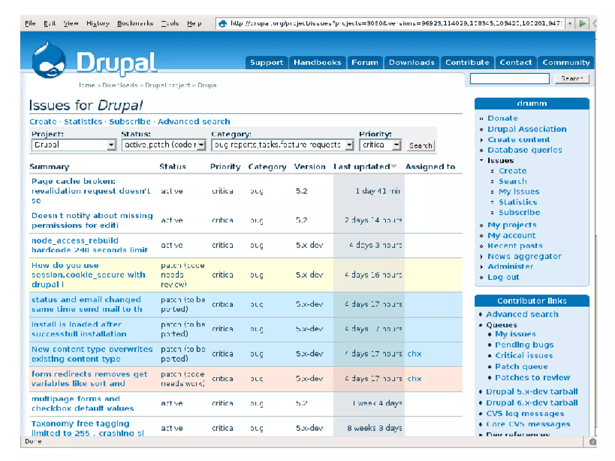This screenshot has width=615, height=461.
Task: Sort the table by the Summary column header
Action: tap(49, 167)
